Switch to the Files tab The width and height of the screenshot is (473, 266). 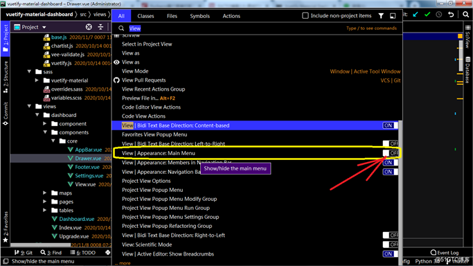pyautogui.click(x=172, y=16)
